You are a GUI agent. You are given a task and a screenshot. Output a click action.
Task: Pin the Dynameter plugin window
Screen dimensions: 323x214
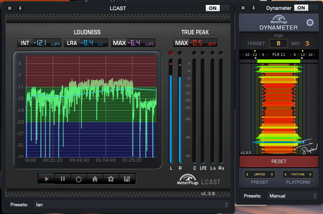tap(253, 8)
